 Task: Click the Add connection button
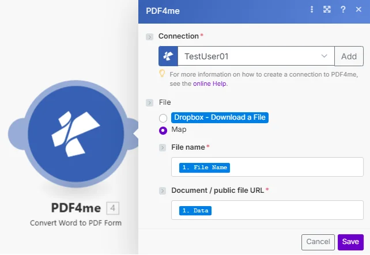(349, 56)
